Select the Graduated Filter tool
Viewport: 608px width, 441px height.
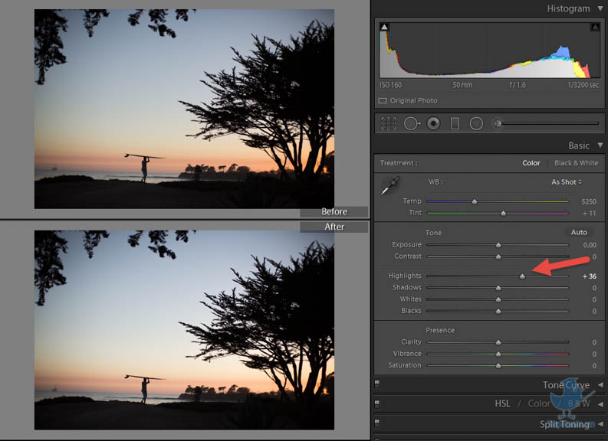point(455,123)
